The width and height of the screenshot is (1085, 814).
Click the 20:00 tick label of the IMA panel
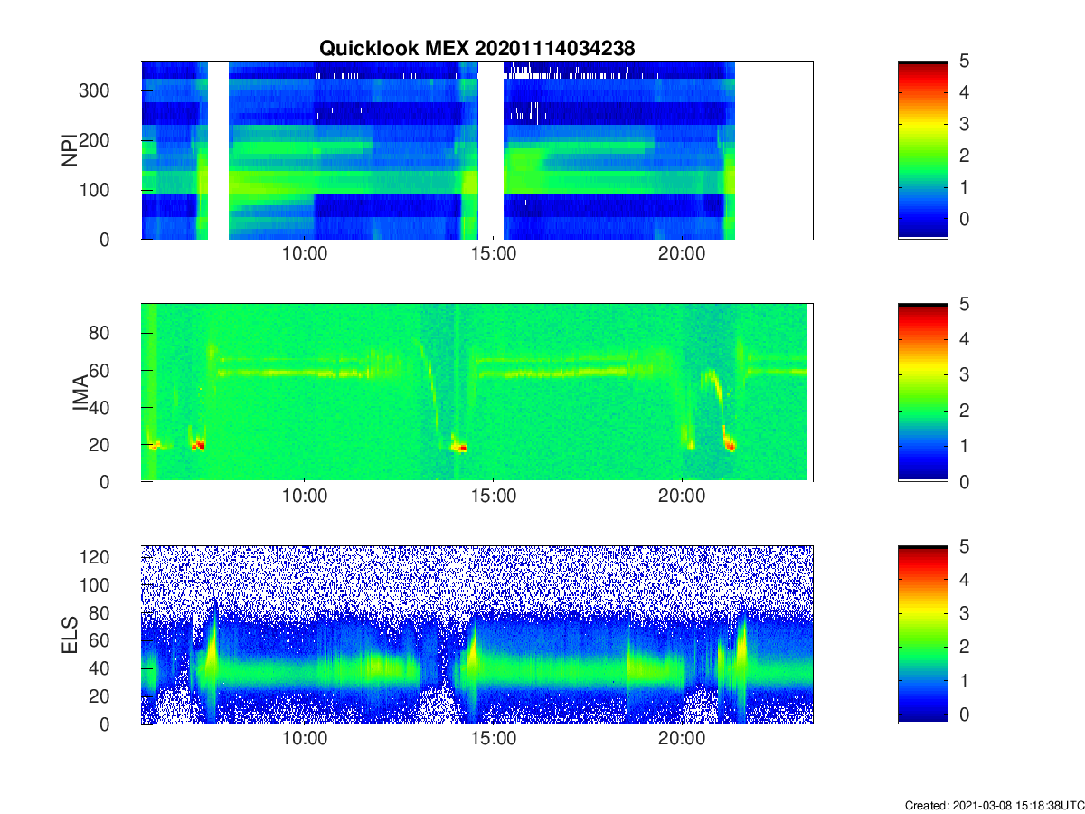coord(682,497)
